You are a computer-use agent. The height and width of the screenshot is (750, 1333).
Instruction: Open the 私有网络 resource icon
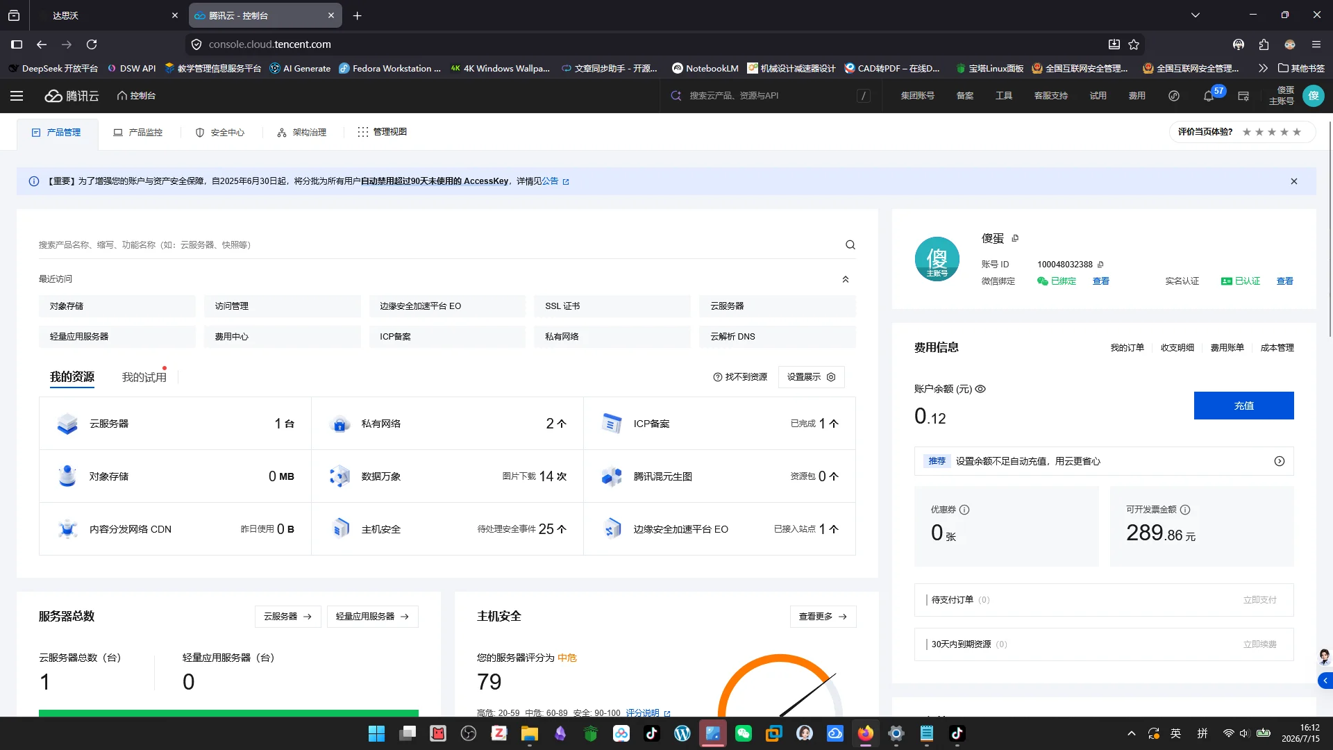pos(339,424)
